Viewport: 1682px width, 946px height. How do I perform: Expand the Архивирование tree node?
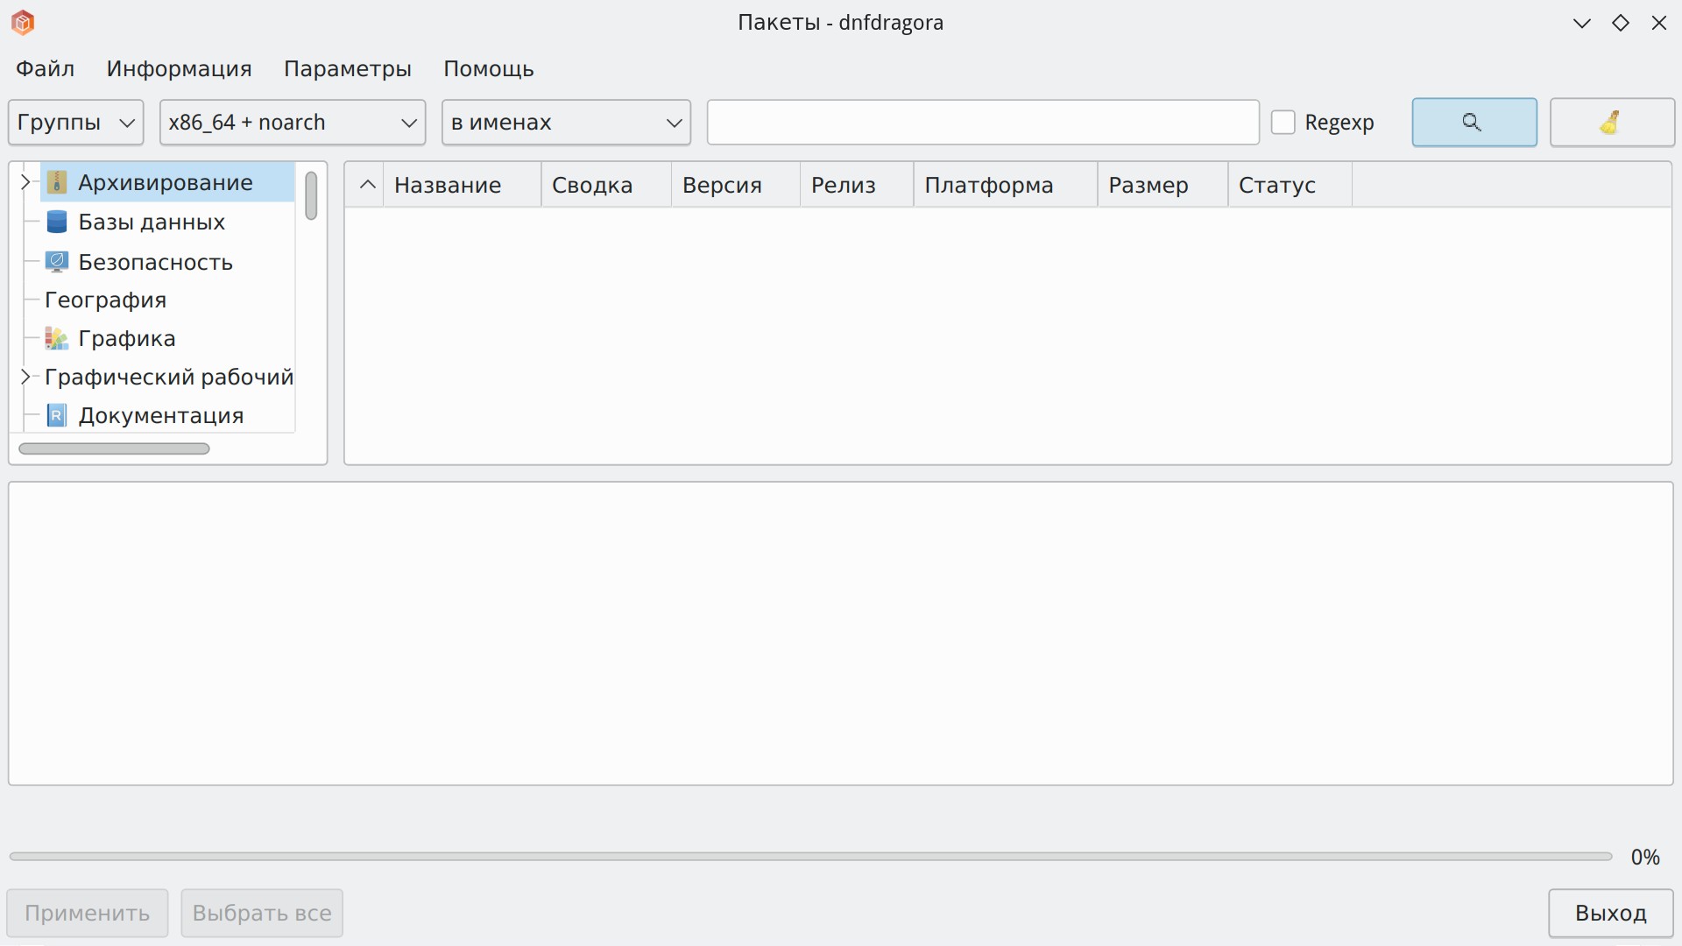tap(25, 182)
